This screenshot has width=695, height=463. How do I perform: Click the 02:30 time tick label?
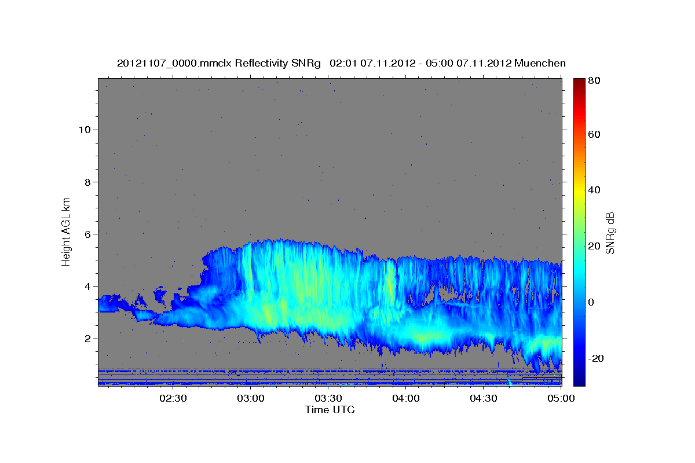tap(173, 398)
